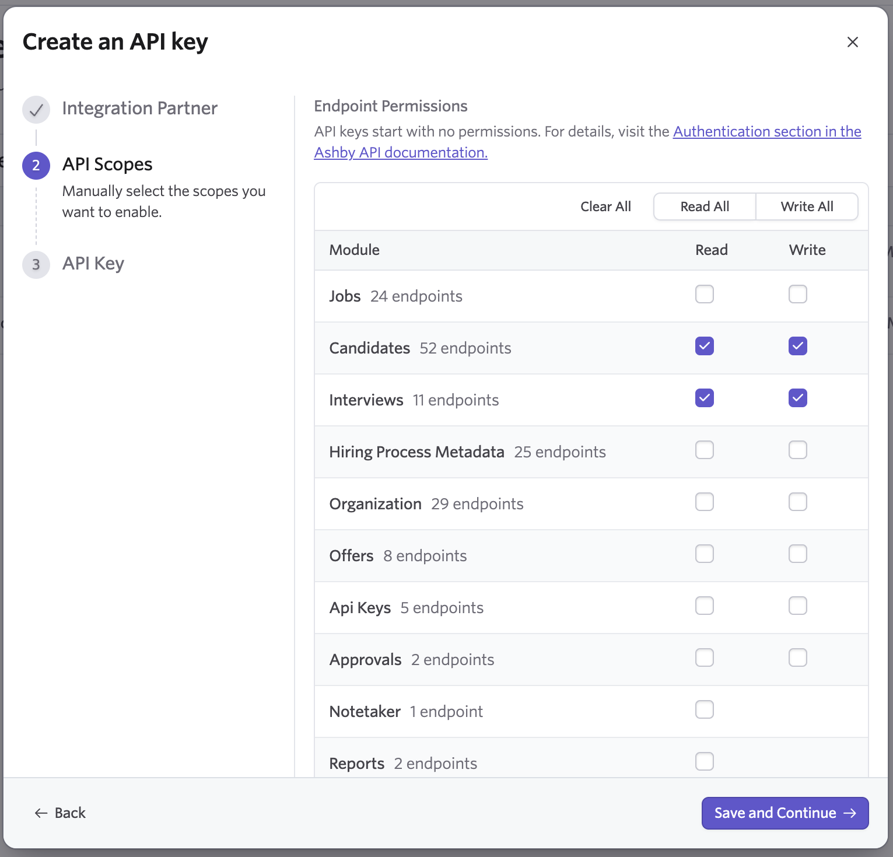This screenshot has width=893, height=857.
Task: Enable Read for Hiring Process Metadata
Action: (x=704, y=450)
